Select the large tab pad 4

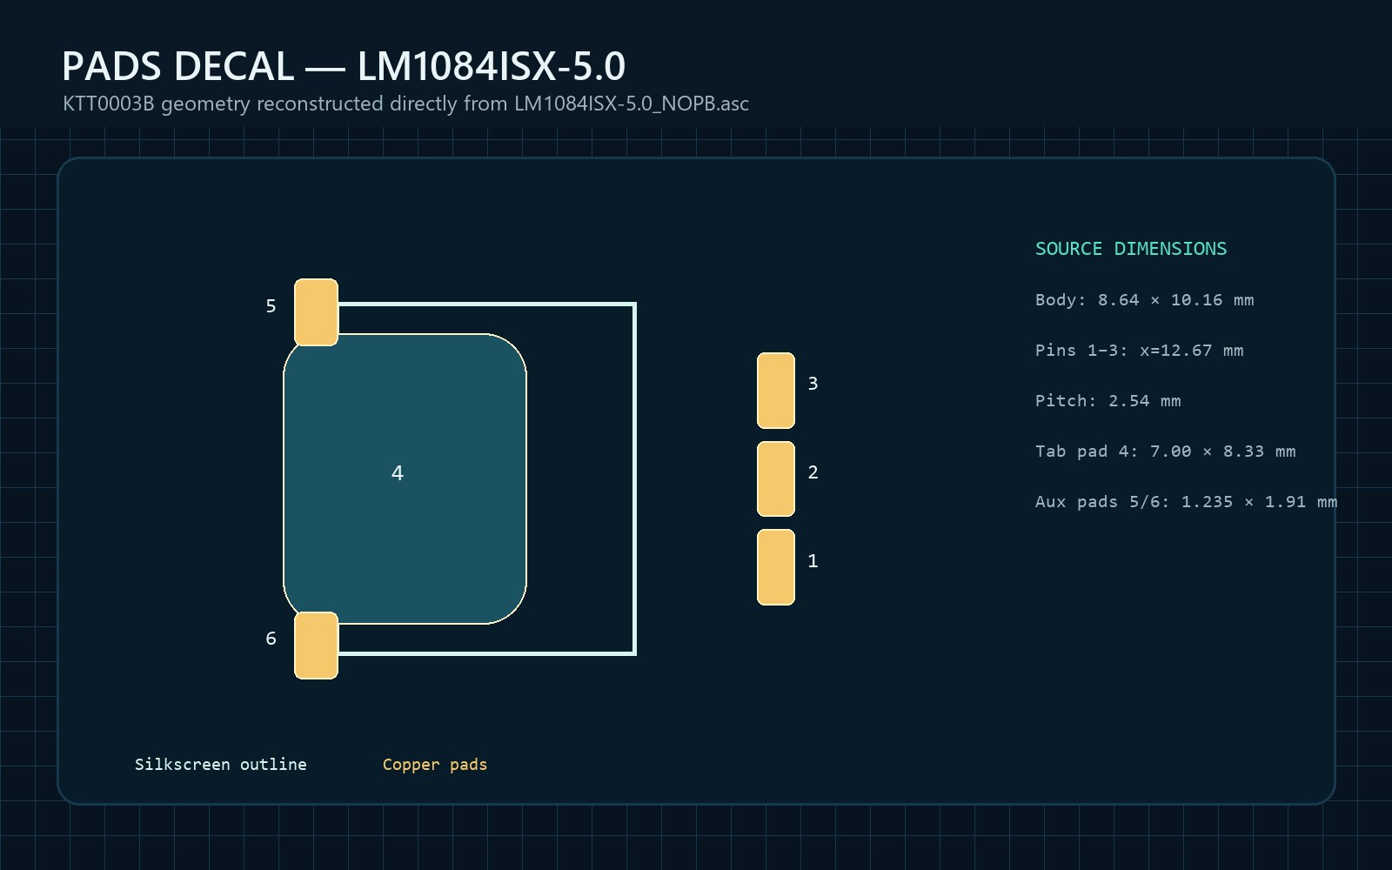(x=405, y=478)
